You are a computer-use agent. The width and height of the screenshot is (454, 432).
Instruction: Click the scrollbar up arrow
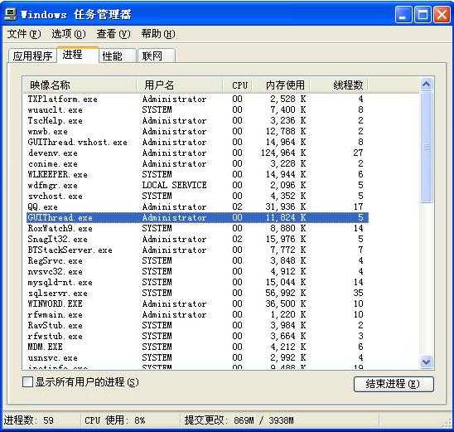click(426, 85)
